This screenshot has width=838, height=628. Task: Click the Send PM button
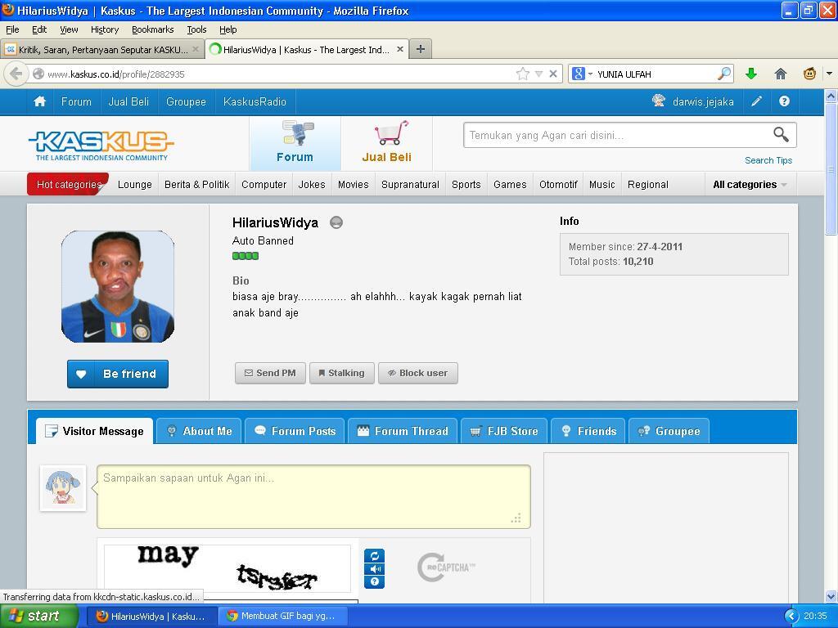270,373
